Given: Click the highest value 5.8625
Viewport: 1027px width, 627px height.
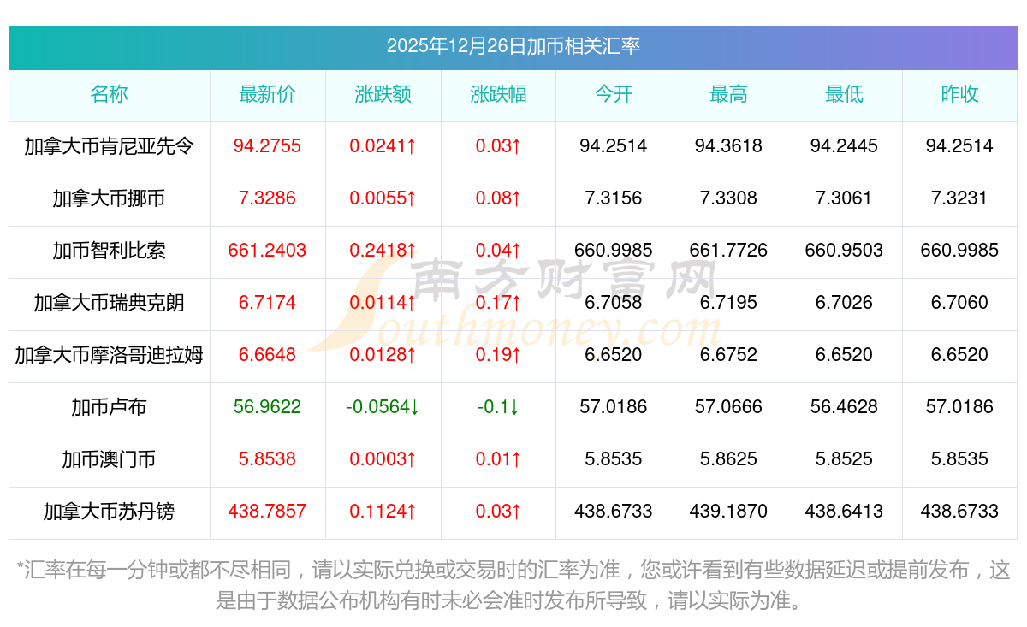Looking at the screenshot, I should tap(728, 459).
